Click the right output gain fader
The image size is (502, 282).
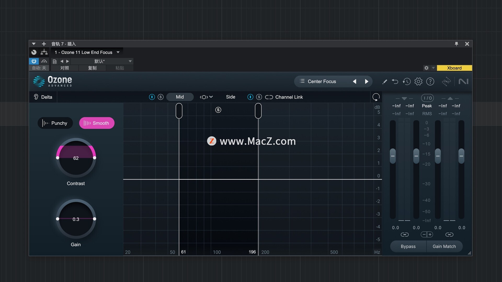[461, 156]
